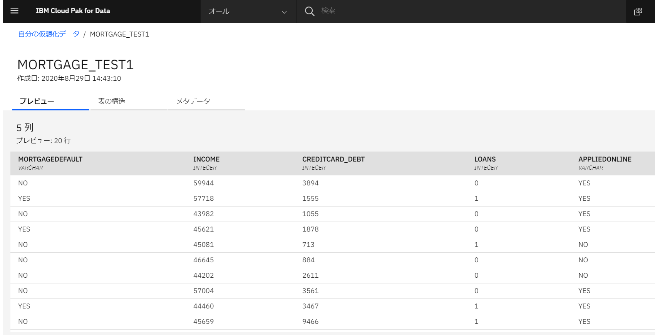Select income value 45621

click(203, 229)
